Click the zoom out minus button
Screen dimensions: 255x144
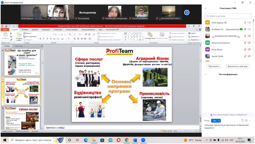(179, 131)
